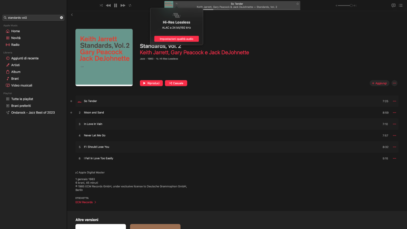
Task: Clear the search field text
Action: (61, 17)
